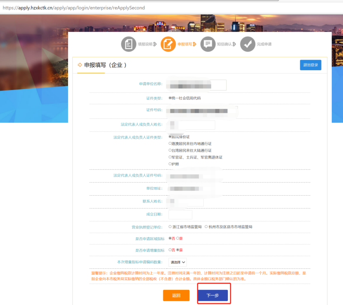Choose 杭州市及区县市市场监管局 radio option
Viewport: 343px width, 305px height.
(206, 227)
